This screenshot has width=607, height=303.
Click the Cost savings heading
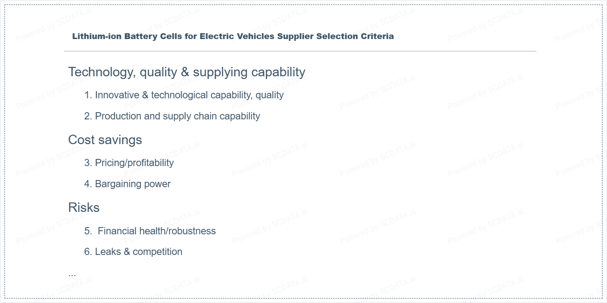[105, 140]
